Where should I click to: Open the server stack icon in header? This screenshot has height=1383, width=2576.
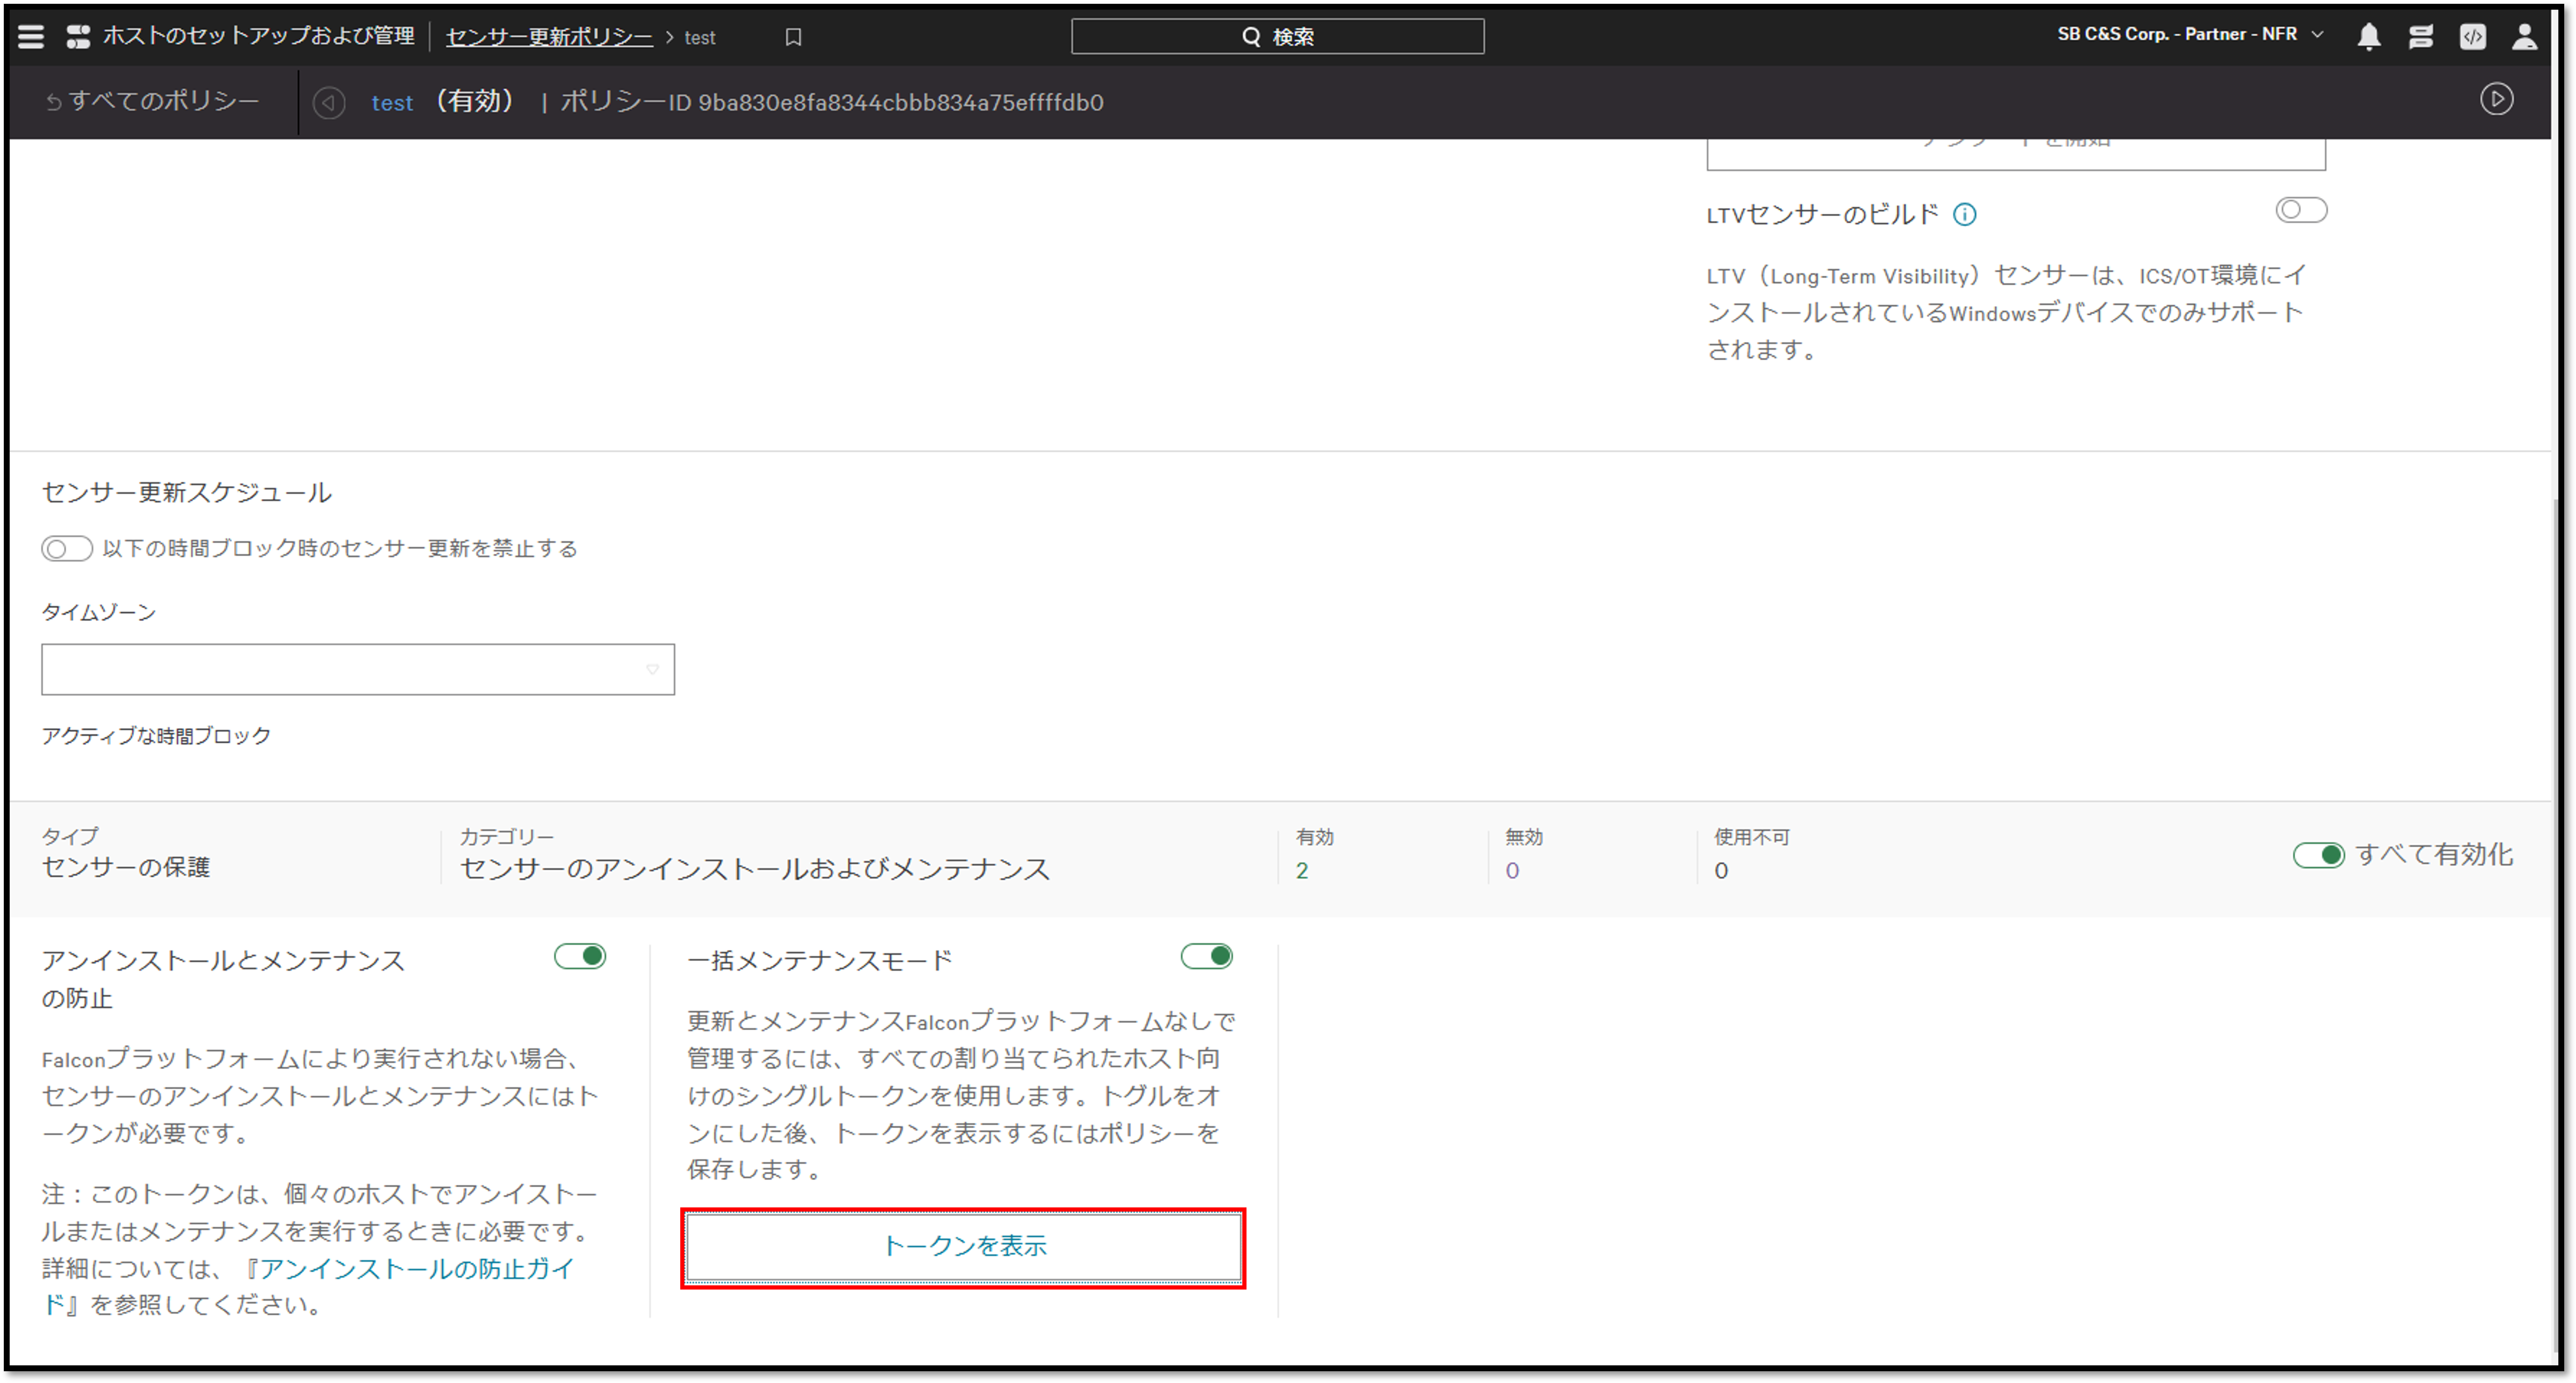click(x=2420, y=37)
